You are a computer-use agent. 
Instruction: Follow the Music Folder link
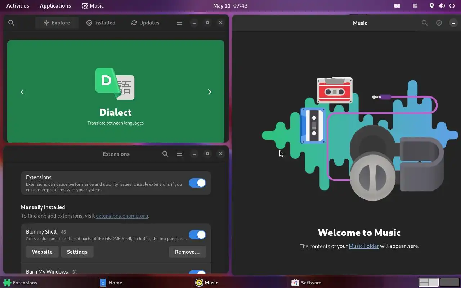(x=364, y=246)
